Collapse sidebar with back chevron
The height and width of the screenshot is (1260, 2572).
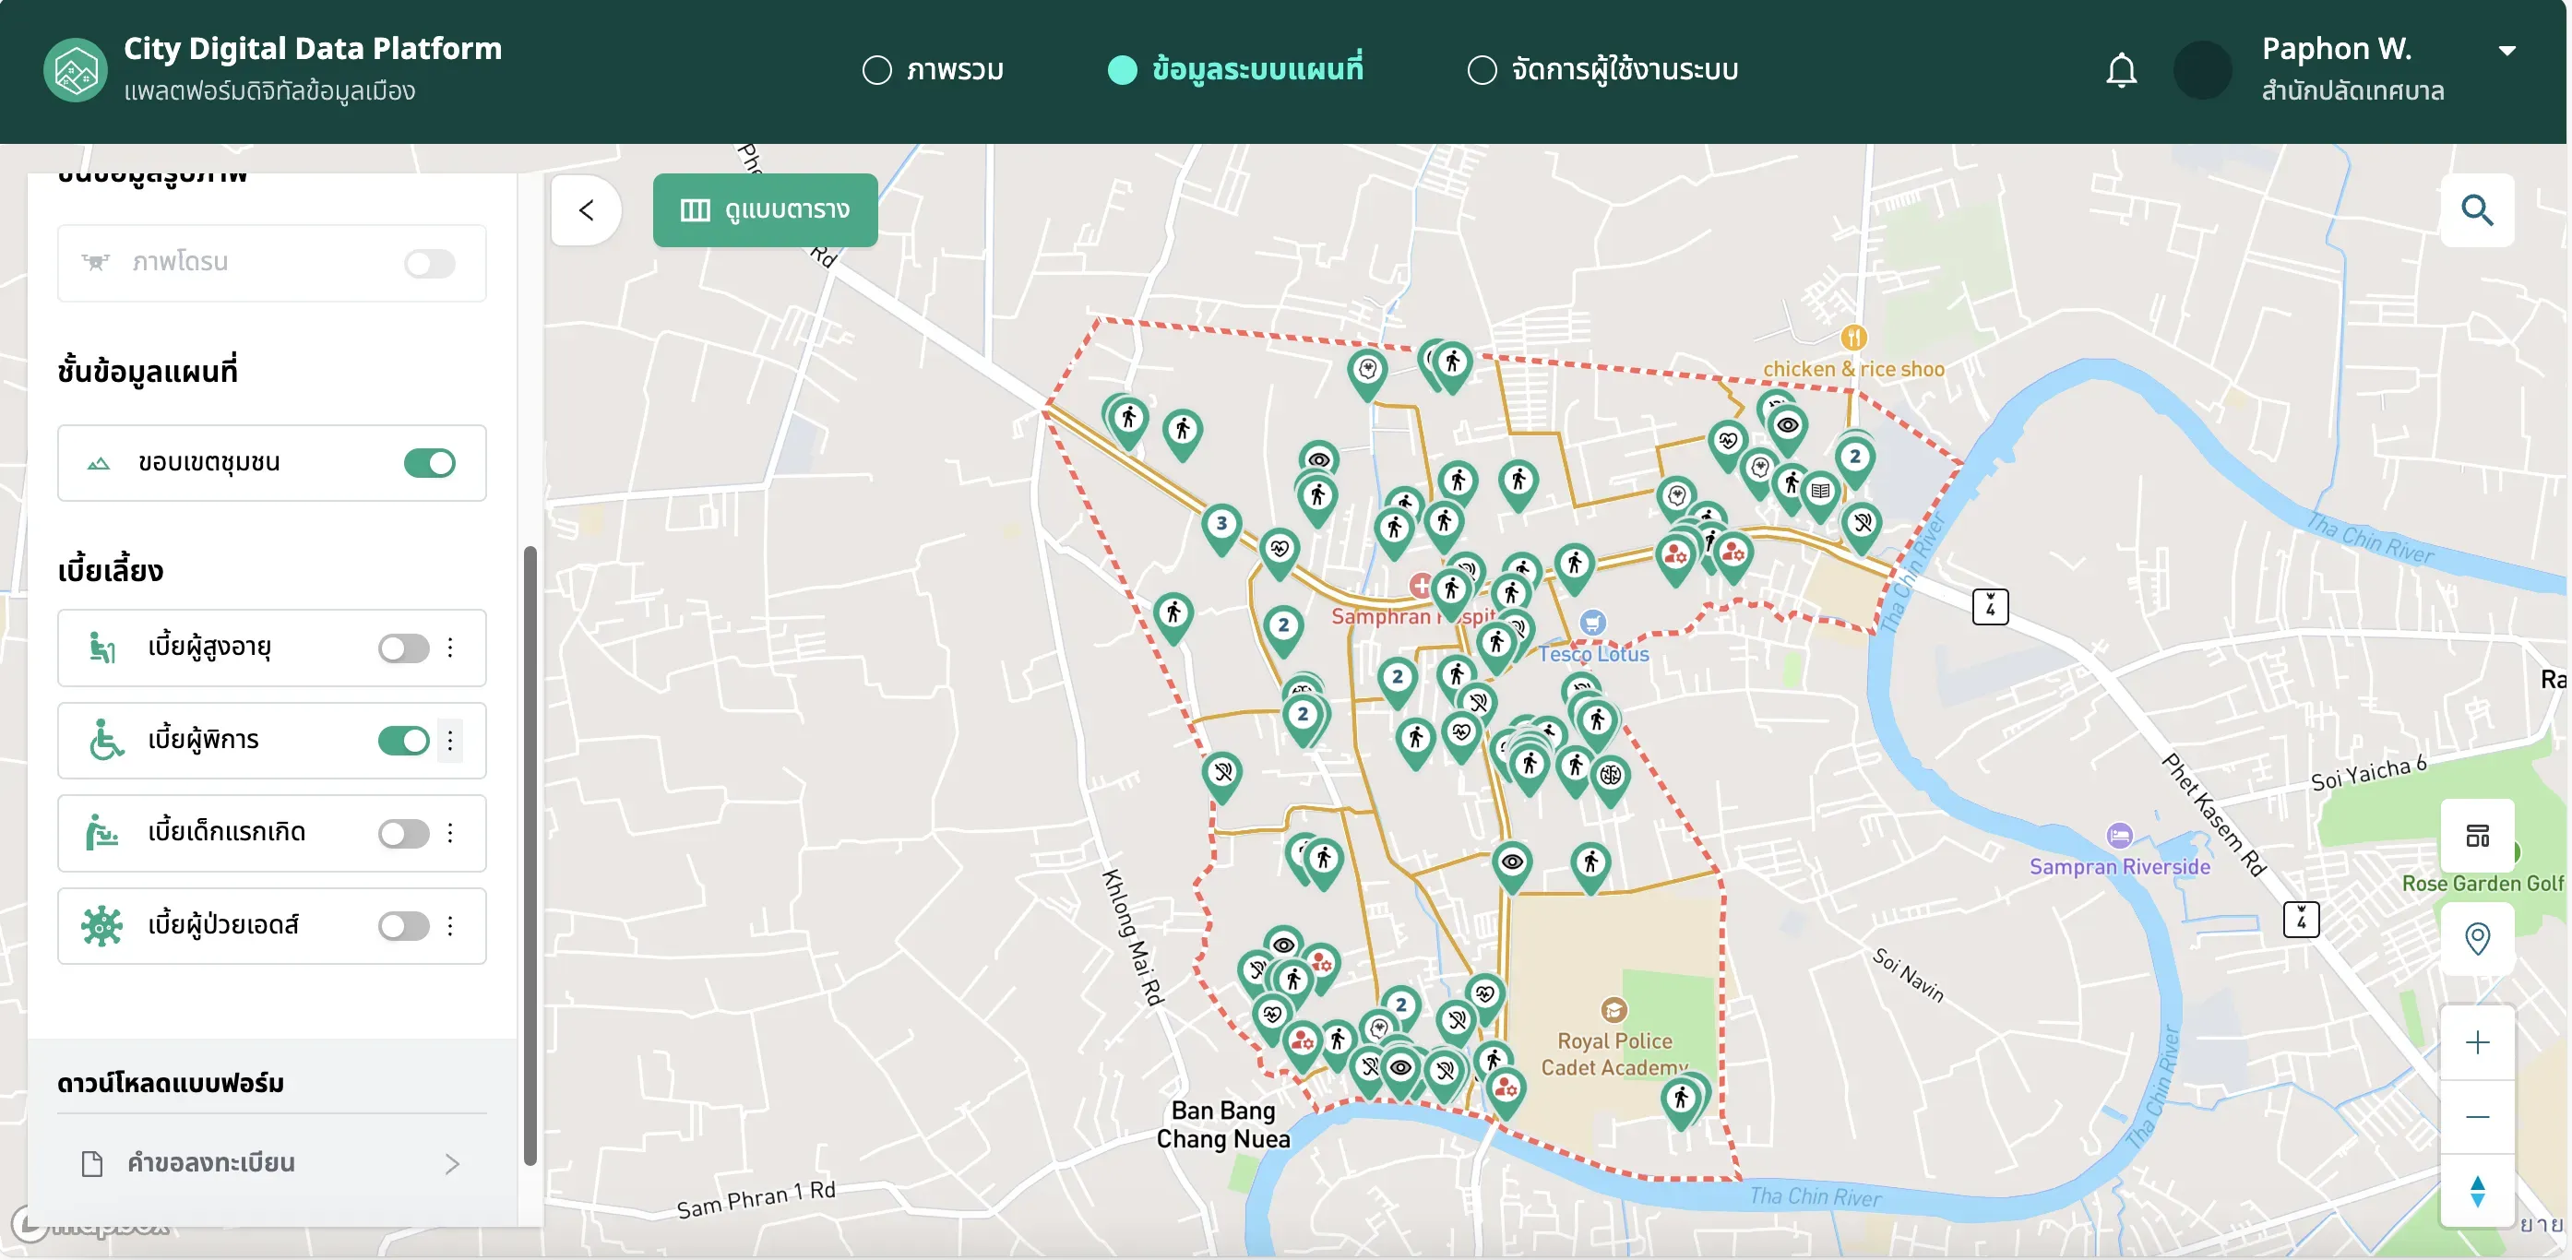(x=586, y=210)
